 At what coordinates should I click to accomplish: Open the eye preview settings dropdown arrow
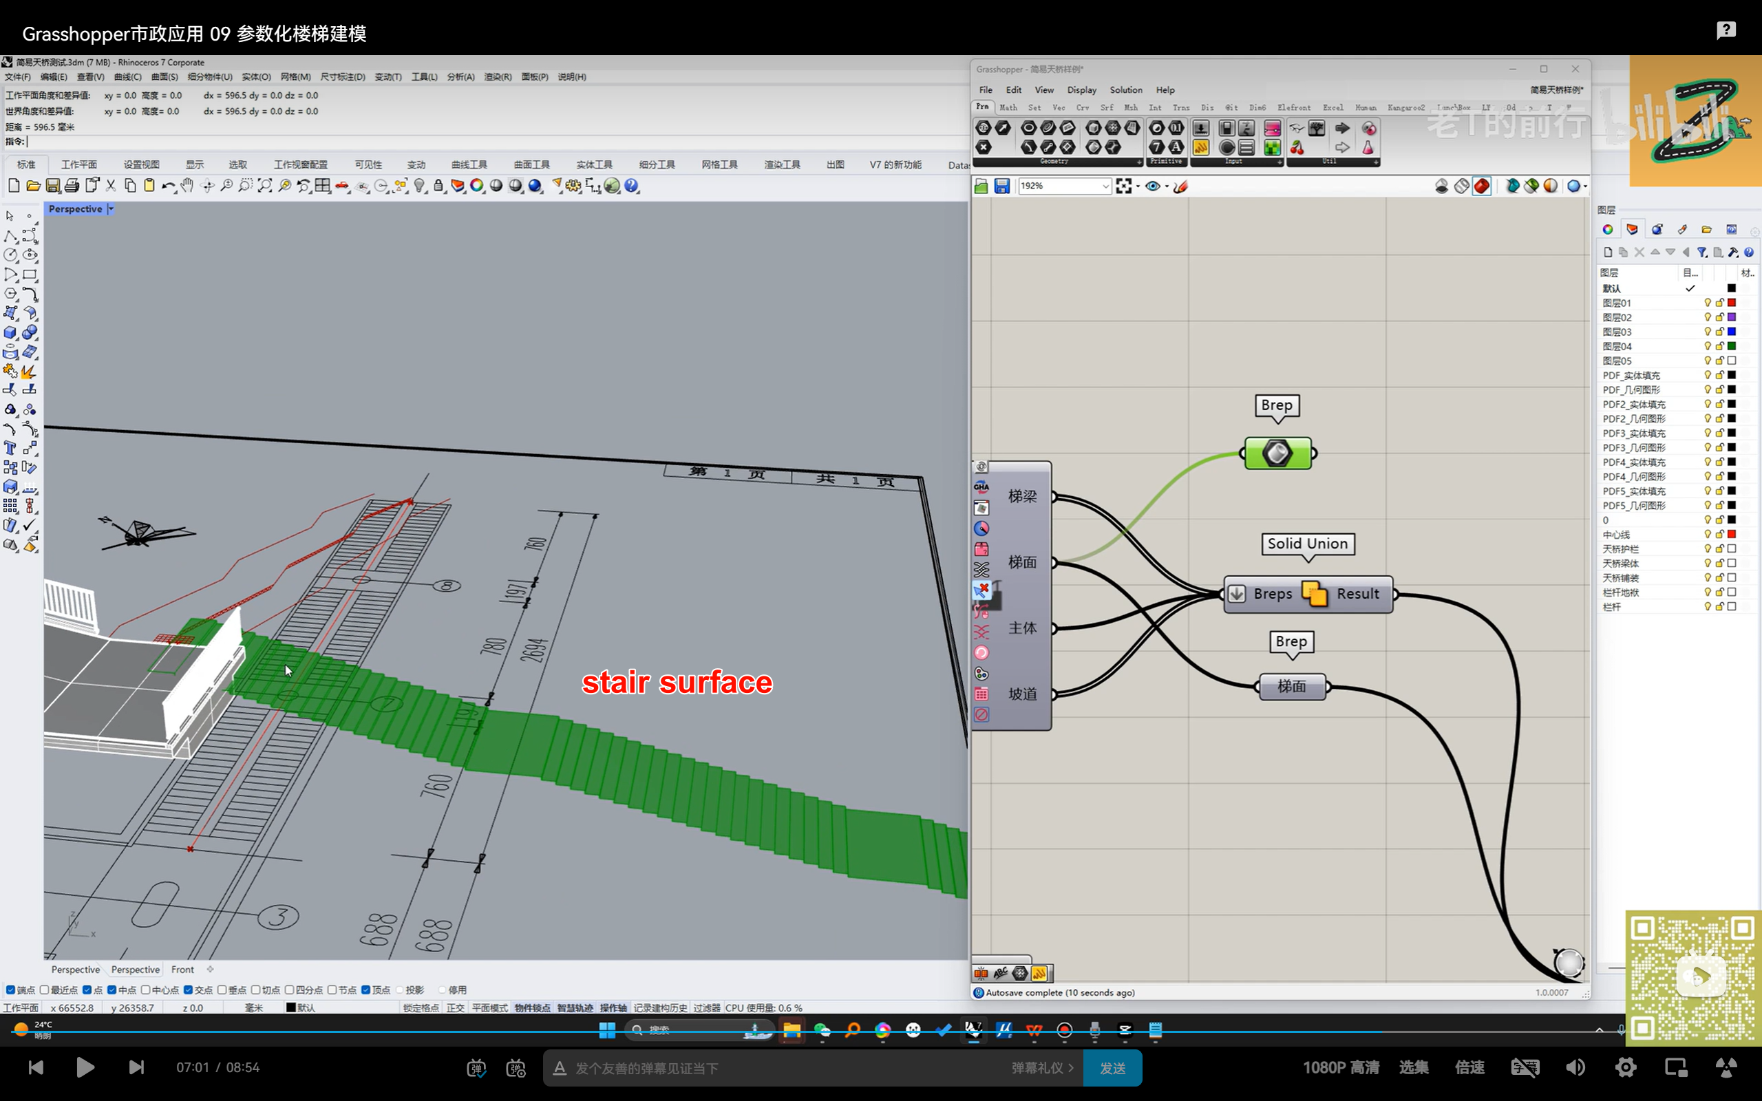point(1167,186)
